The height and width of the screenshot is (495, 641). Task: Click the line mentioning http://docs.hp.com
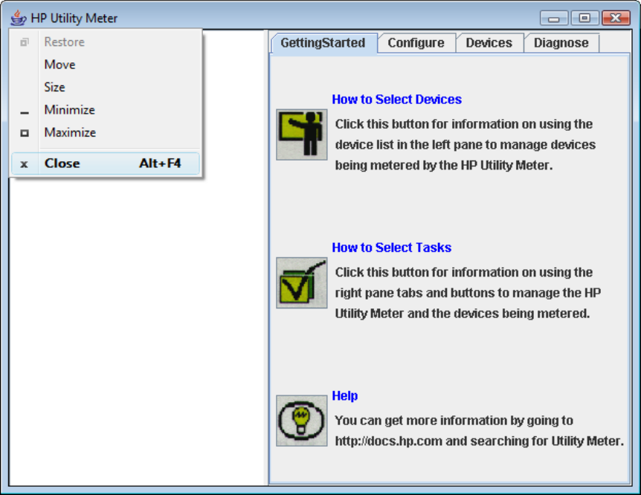click(480, 441)
